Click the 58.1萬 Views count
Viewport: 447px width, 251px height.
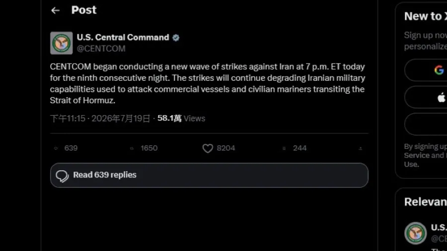tap(181, 119)
